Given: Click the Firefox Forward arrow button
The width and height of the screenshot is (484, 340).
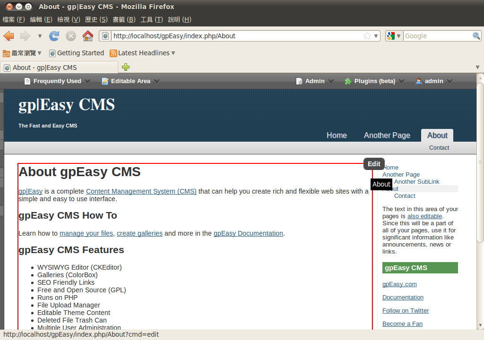Looking at the screenshot, I should click(x=26, y=36).
